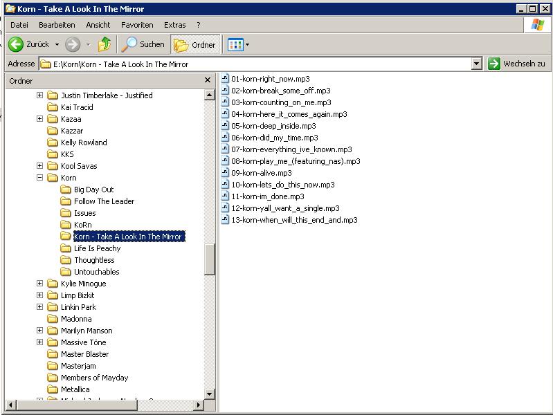The height and width of the screenshot is (415, 553).
Task: Select the Kai Tracid folder icon
Action: point(53,107)
